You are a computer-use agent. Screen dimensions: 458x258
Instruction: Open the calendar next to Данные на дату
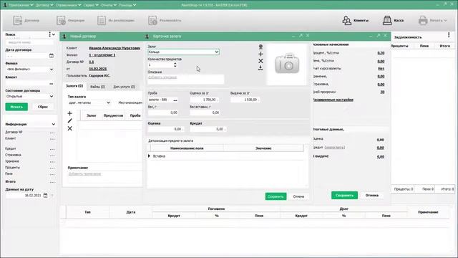(x=45, y=195)
